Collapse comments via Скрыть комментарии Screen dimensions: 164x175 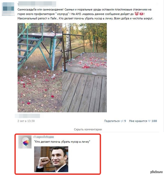pos(88,129)
